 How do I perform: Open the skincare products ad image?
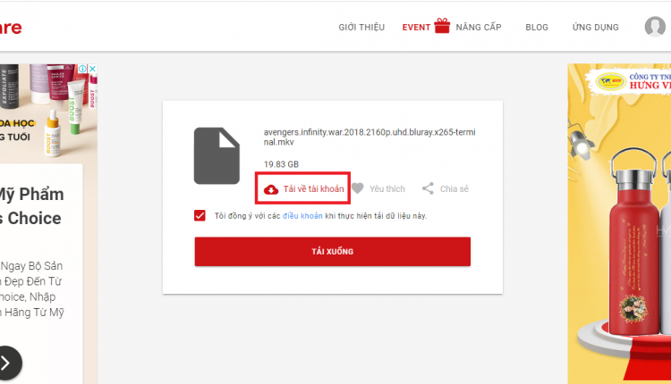pyautogui.click(x=48, y=113)
